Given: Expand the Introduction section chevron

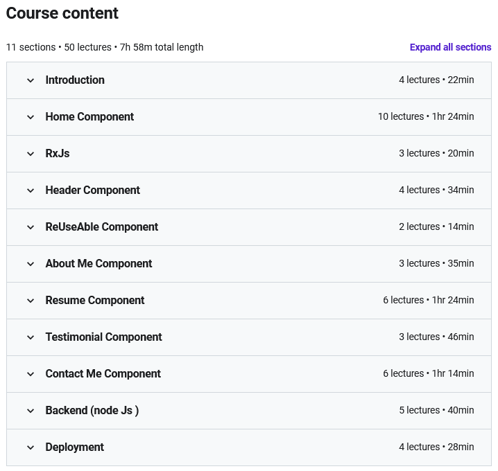Looking at the screenshot, I should [x=31, y=80].
